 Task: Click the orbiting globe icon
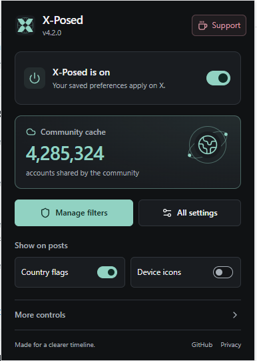pos(208,145)
